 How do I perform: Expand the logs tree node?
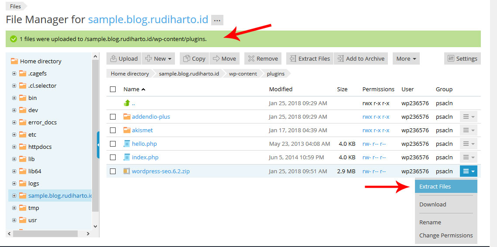tap(14, 183)
